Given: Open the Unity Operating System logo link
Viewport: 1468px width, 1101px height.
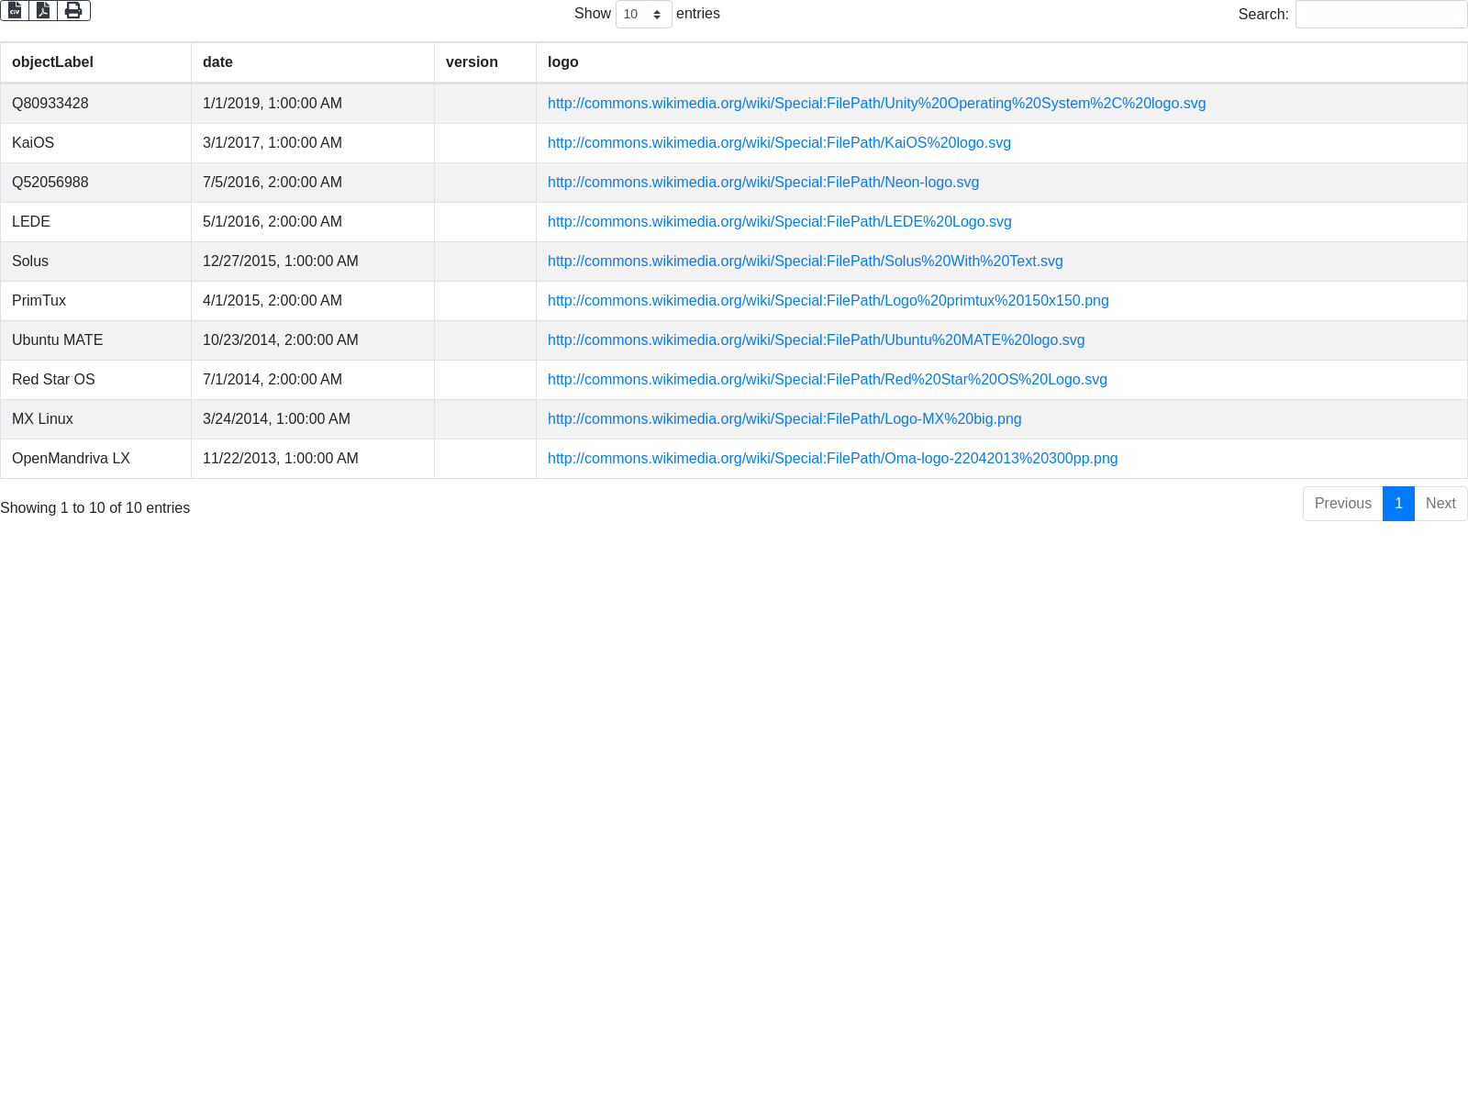Looking at the screenshot, I should [876, 104].
